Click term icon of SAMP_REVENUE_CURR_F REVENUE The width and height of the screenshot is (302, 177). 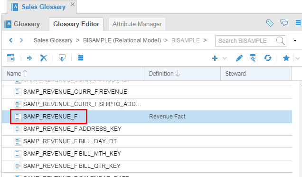tap(18, 92)
